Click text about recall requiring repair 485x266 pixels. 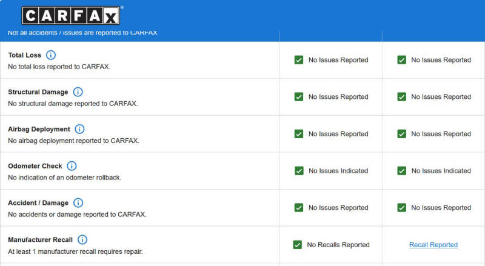click(x=75, y=251)
